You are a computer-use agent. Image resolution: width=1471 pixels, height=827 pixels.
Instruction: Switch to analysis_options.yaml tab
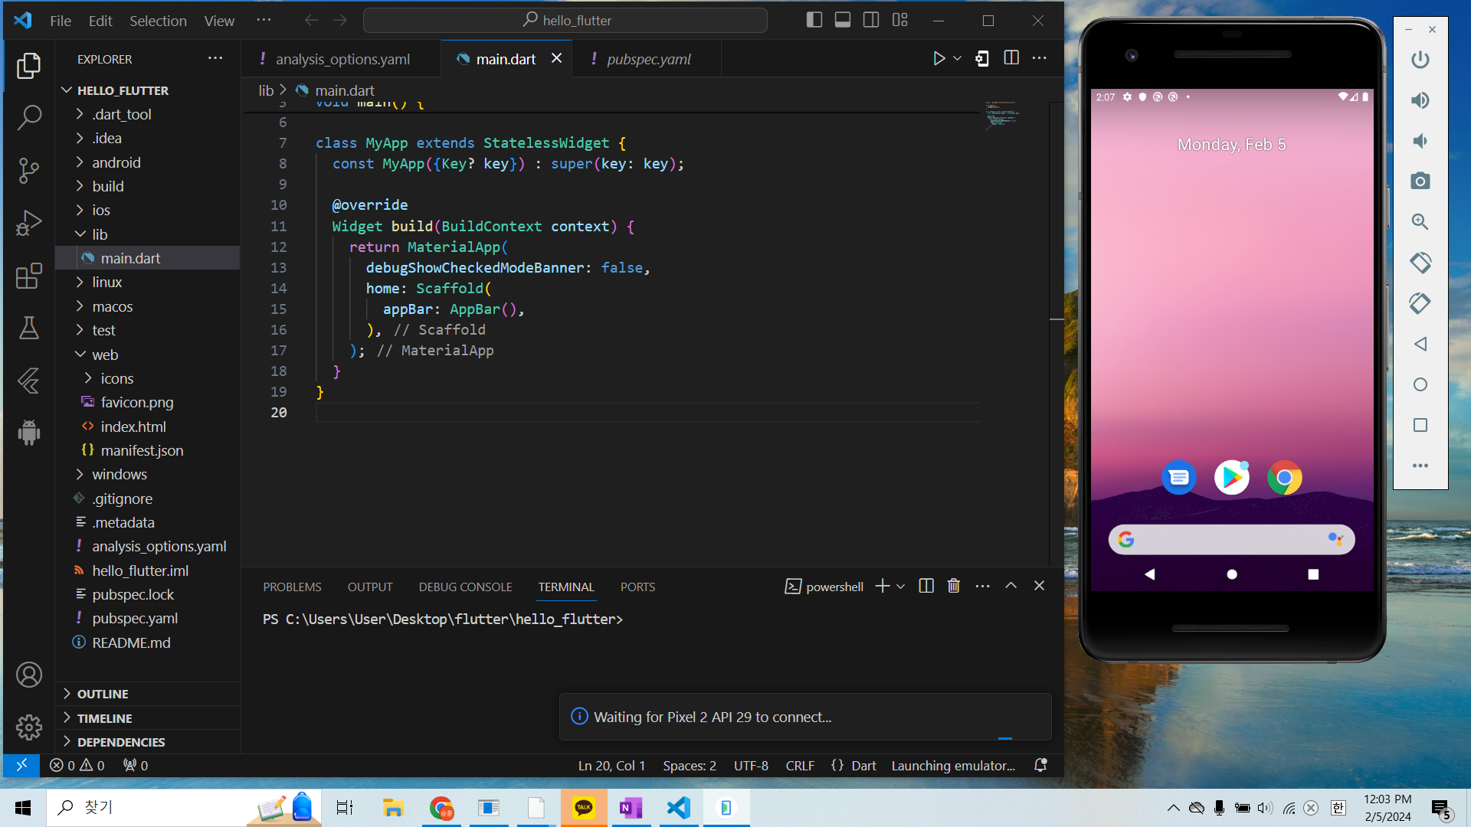tap(342, 59)
